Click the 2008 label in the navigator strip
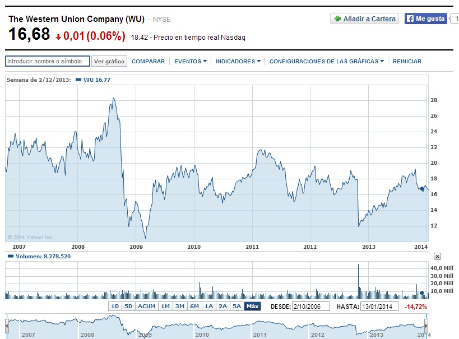459x339 pixels. pos(87,335)
